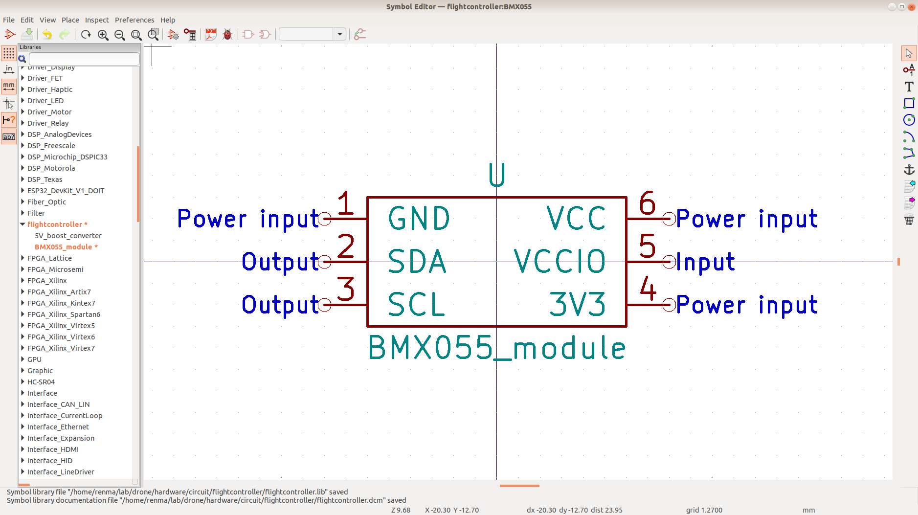Expand the Interface_HDMI library

coord(22,449)
